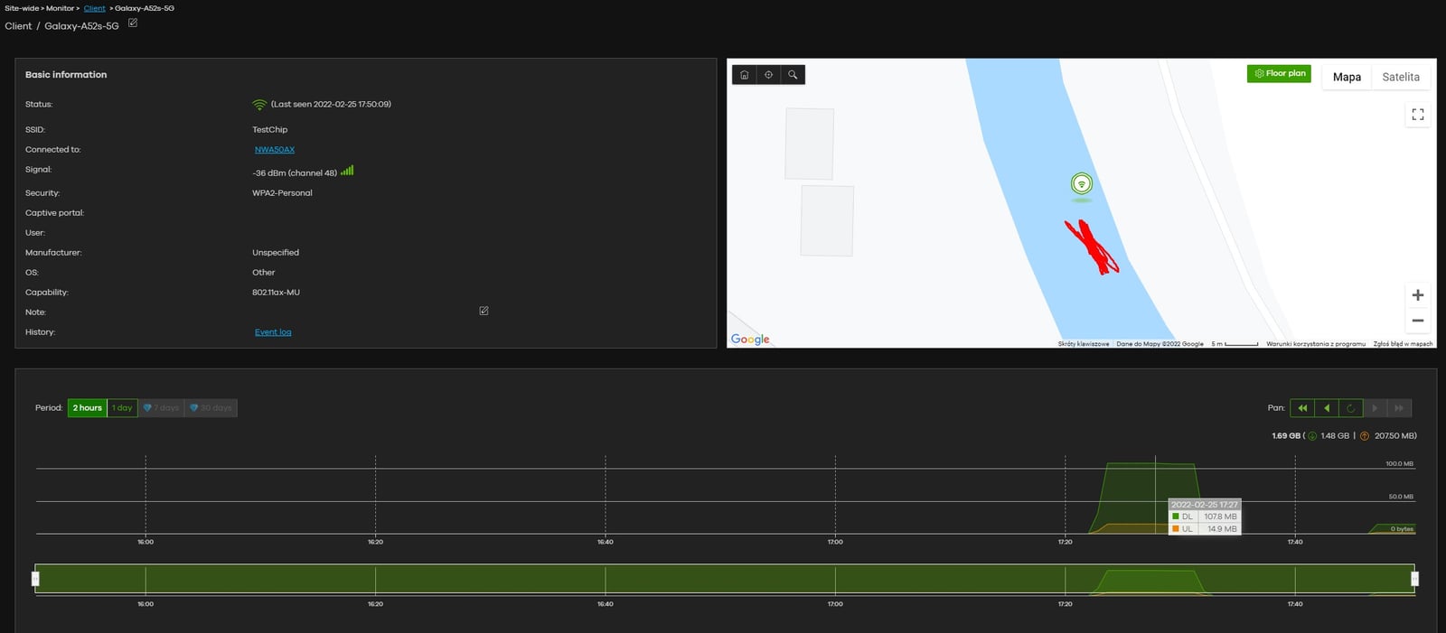This screenshot has width=1446, height=633.
Task: Open the Floor plan button
Action: [1279, 74]
